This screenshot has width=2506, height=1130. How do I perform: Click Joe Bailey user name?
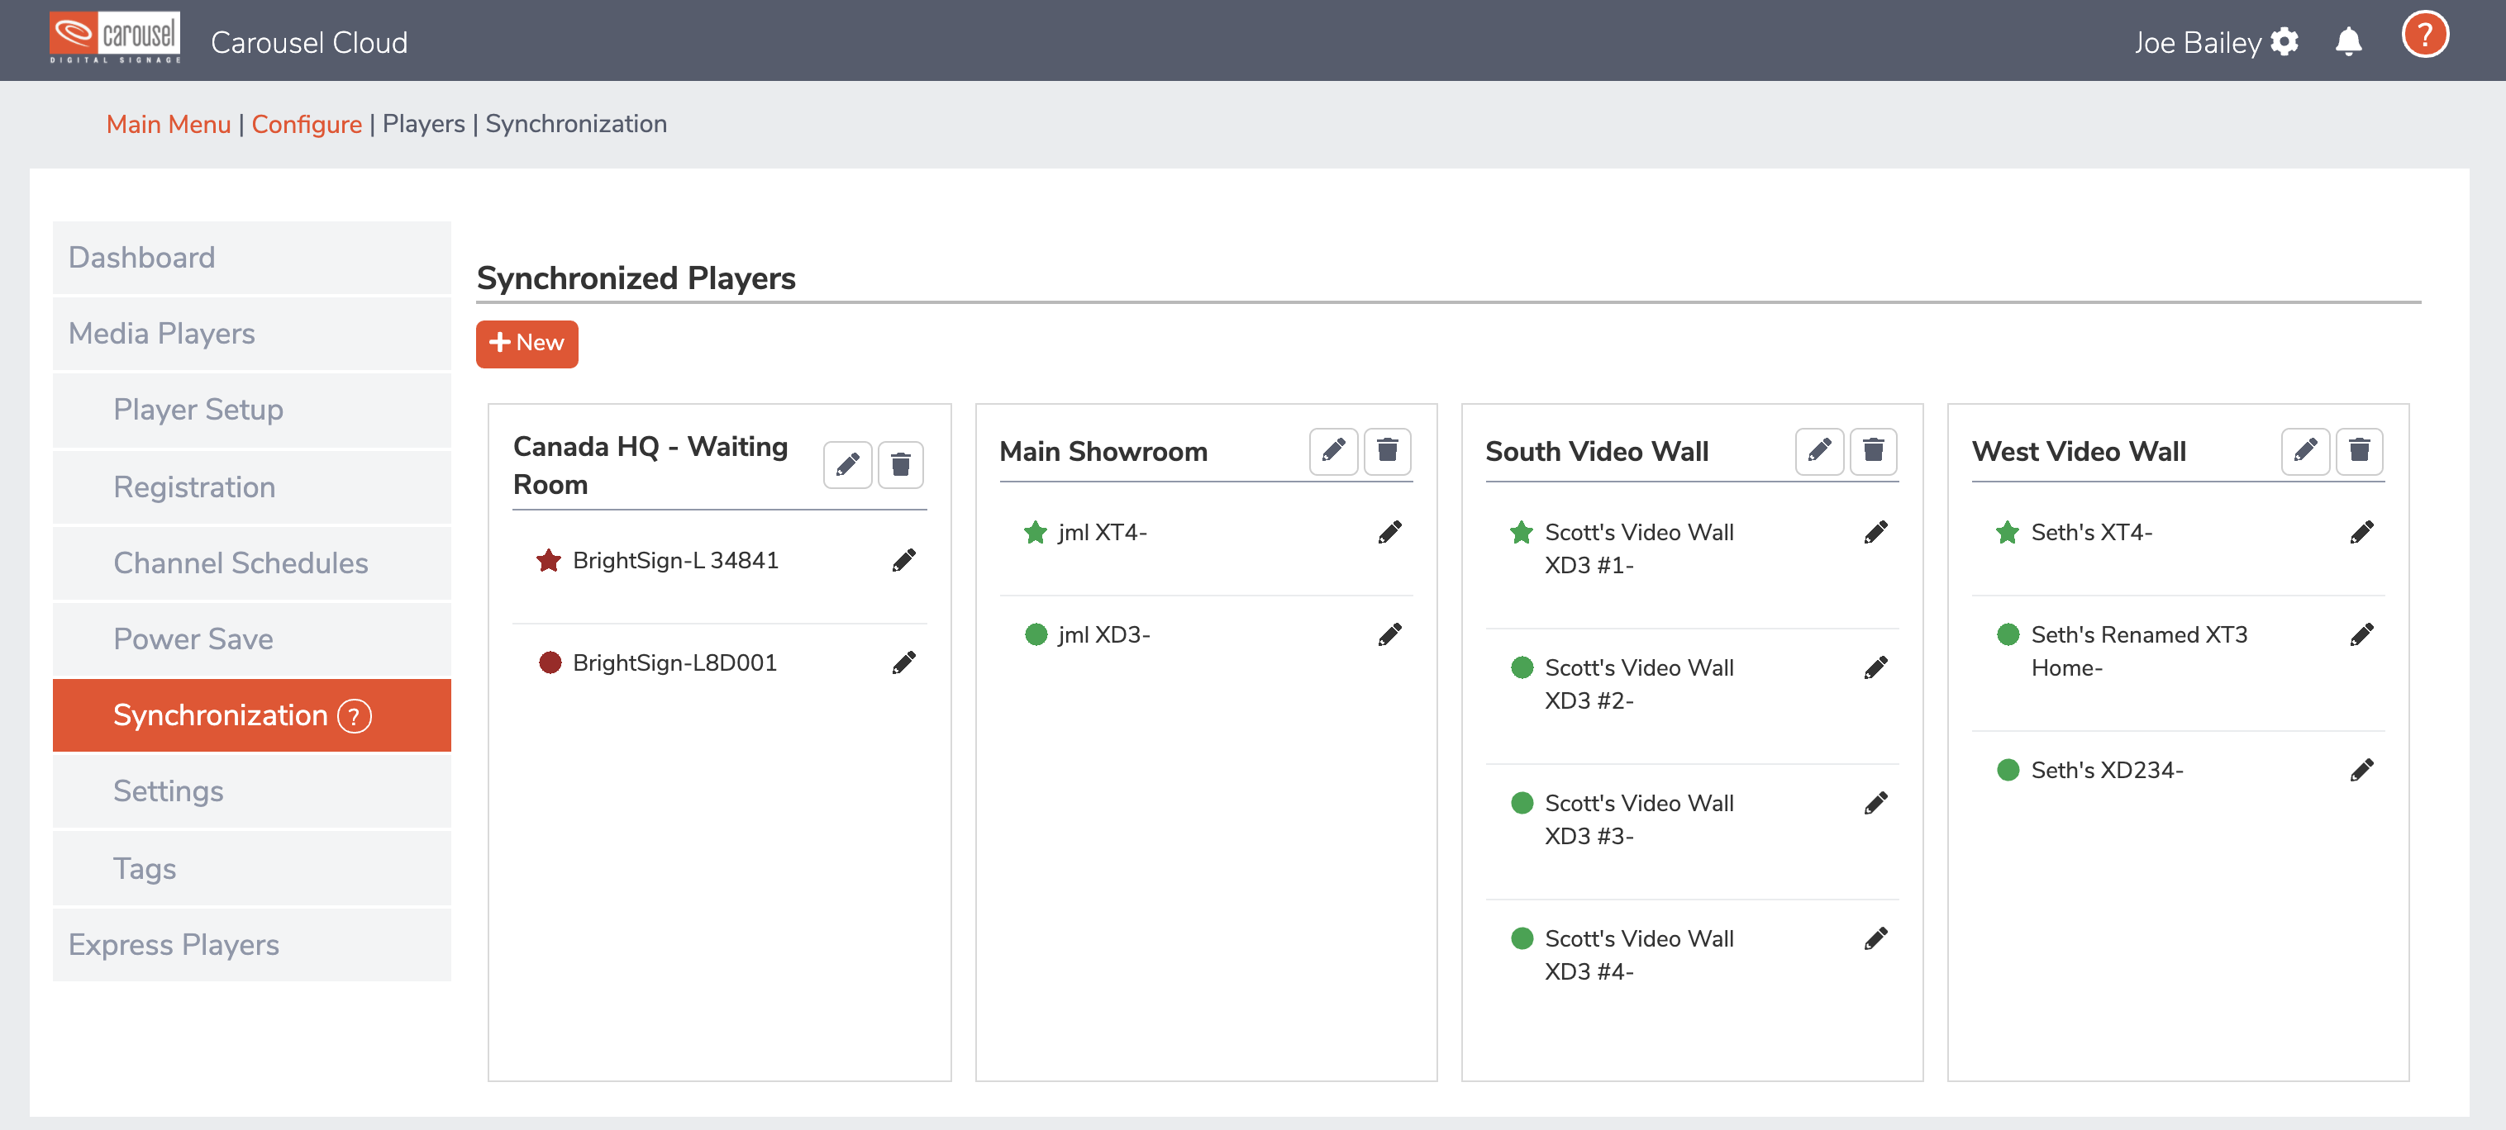point(2197,43)
